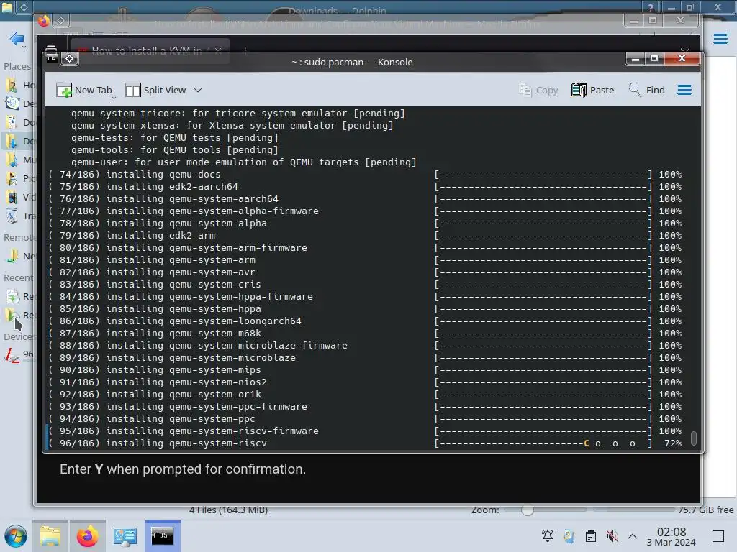Click the muted volume tray icon
The image size is (737, 552).
[612, 536]
